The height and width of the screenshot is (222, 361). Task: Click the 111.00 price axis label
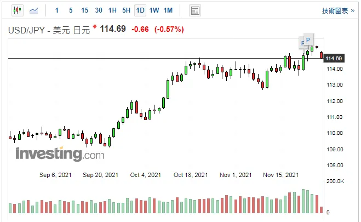tap(335, 117)
